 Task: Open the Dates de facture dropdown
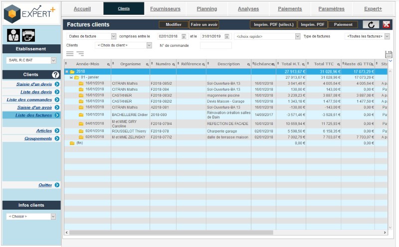click(114, 36)
